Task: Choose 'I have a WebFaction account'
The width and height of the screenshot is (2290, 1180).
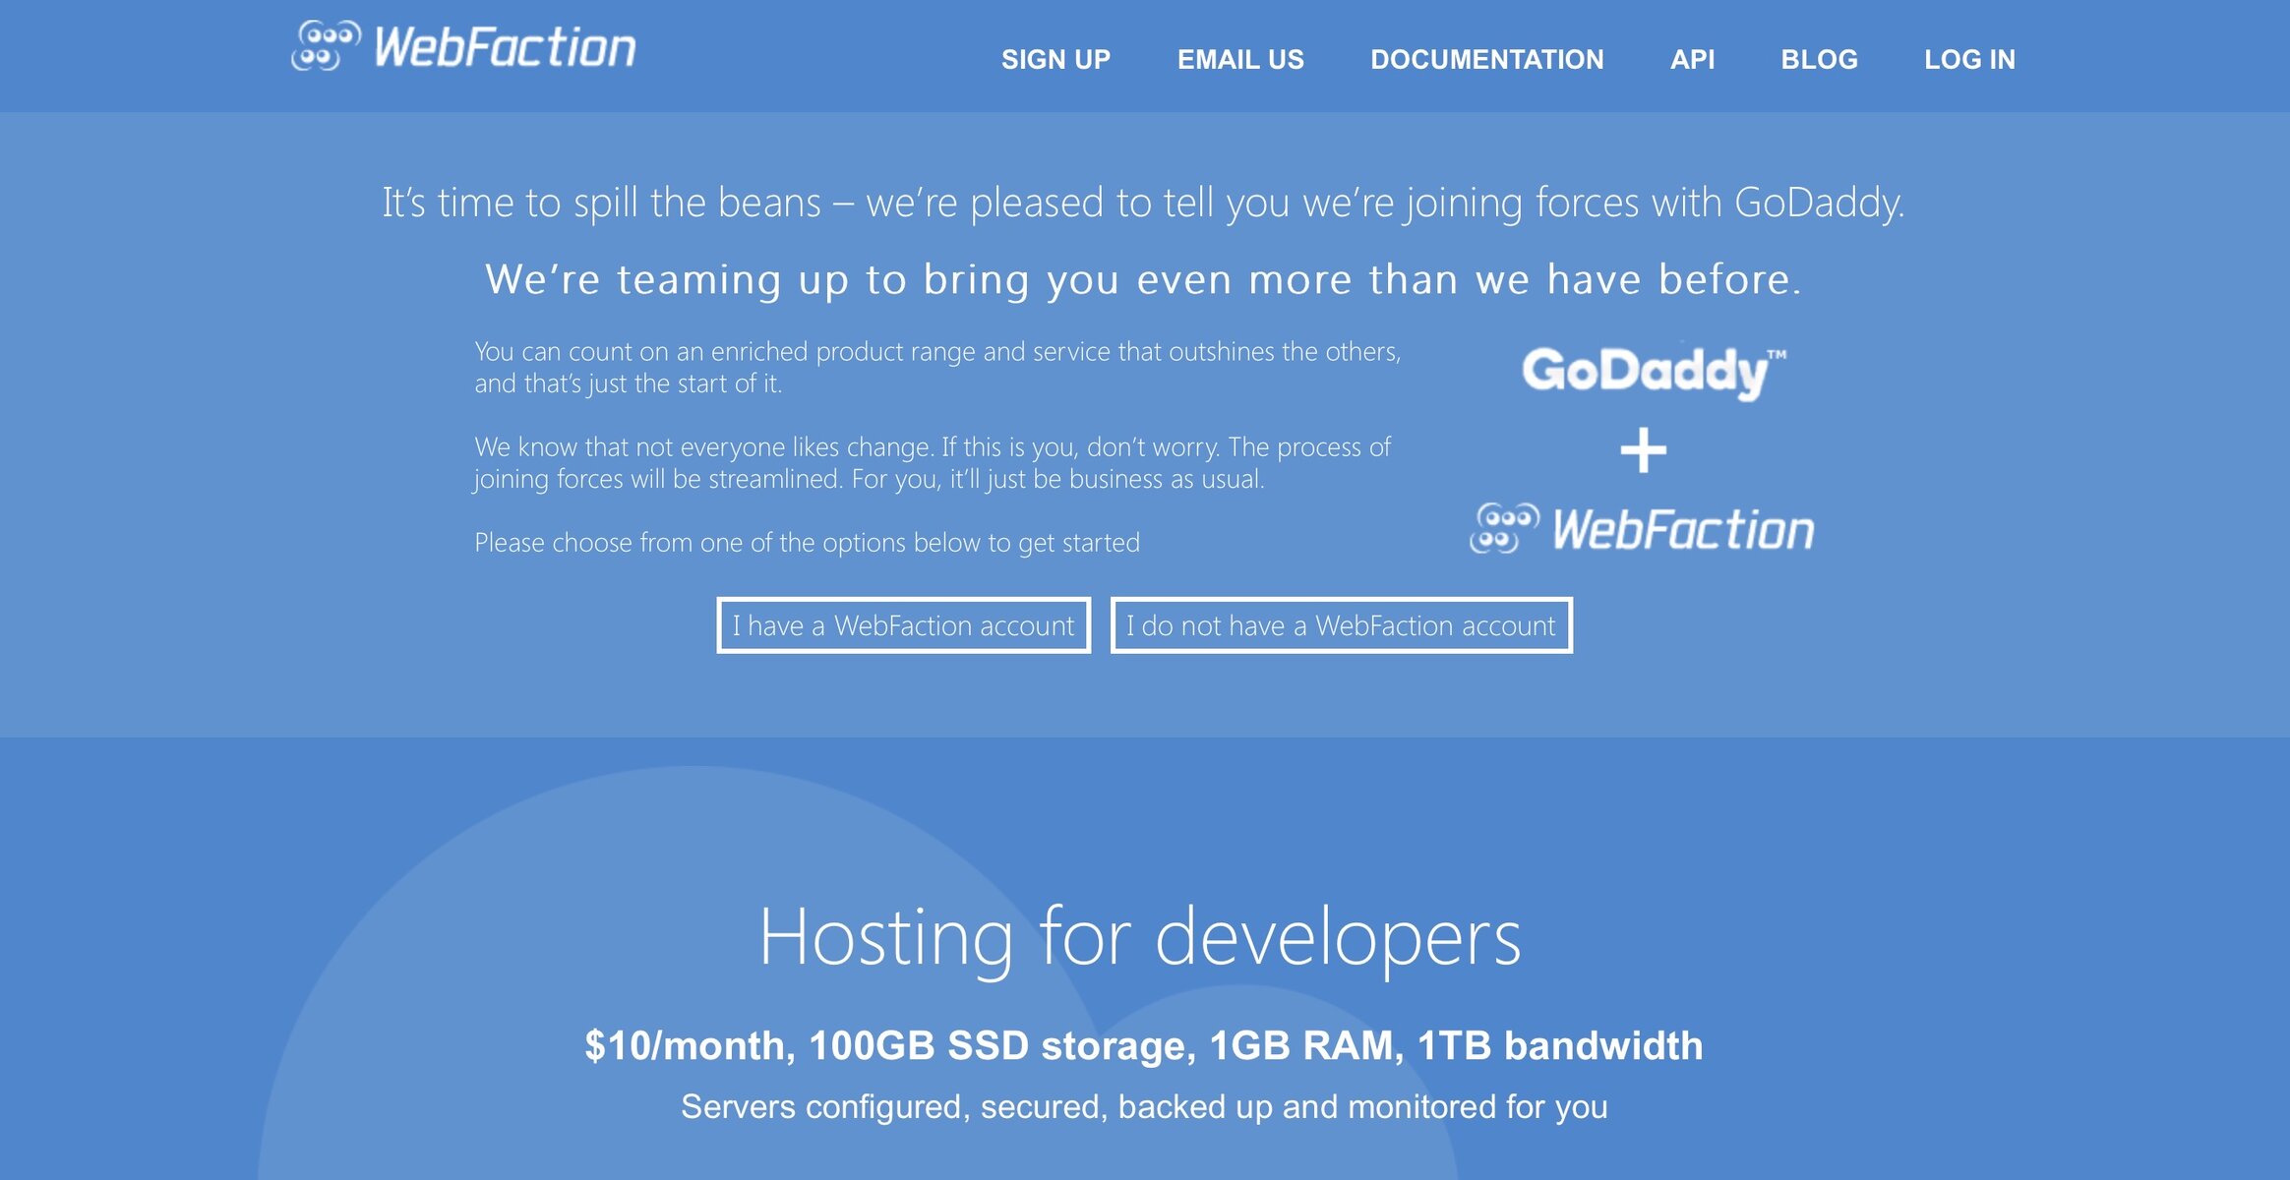Action: point(903,625)
